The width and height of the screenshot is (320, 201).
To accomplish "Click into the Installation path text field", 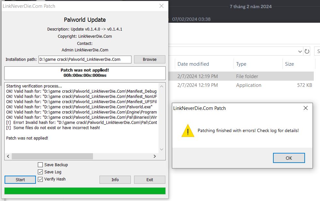I will (x=85, y=60).
